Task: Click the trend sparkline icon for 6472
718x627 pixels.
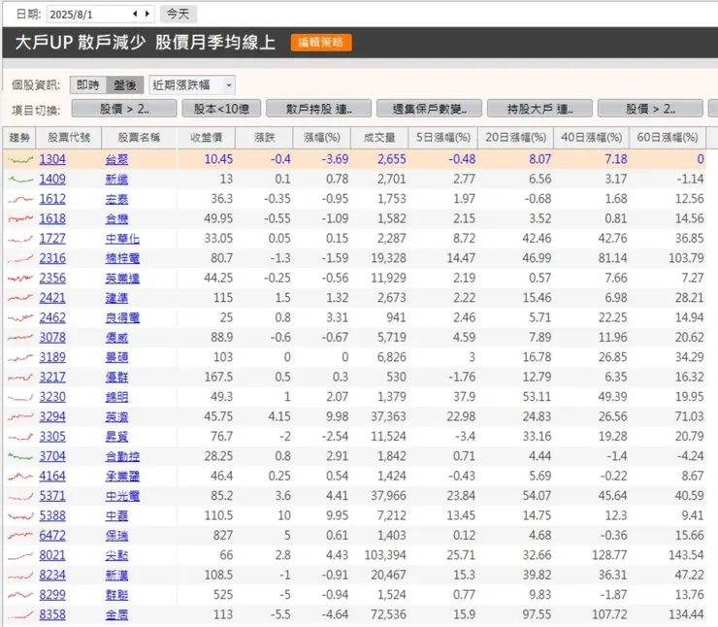Action: [x=20, y=536]
